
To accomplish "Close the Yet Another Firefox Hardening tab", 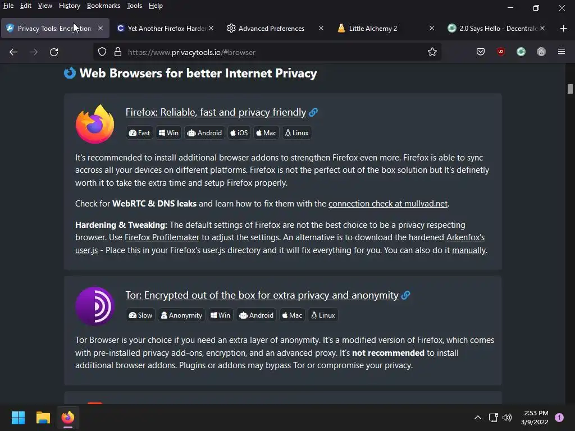I will click(x=211, y=28).
